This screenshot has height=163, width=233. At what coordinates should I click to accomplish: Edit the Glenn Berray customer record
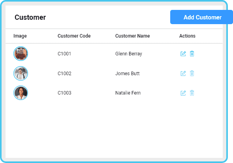(x=183, y=54)
